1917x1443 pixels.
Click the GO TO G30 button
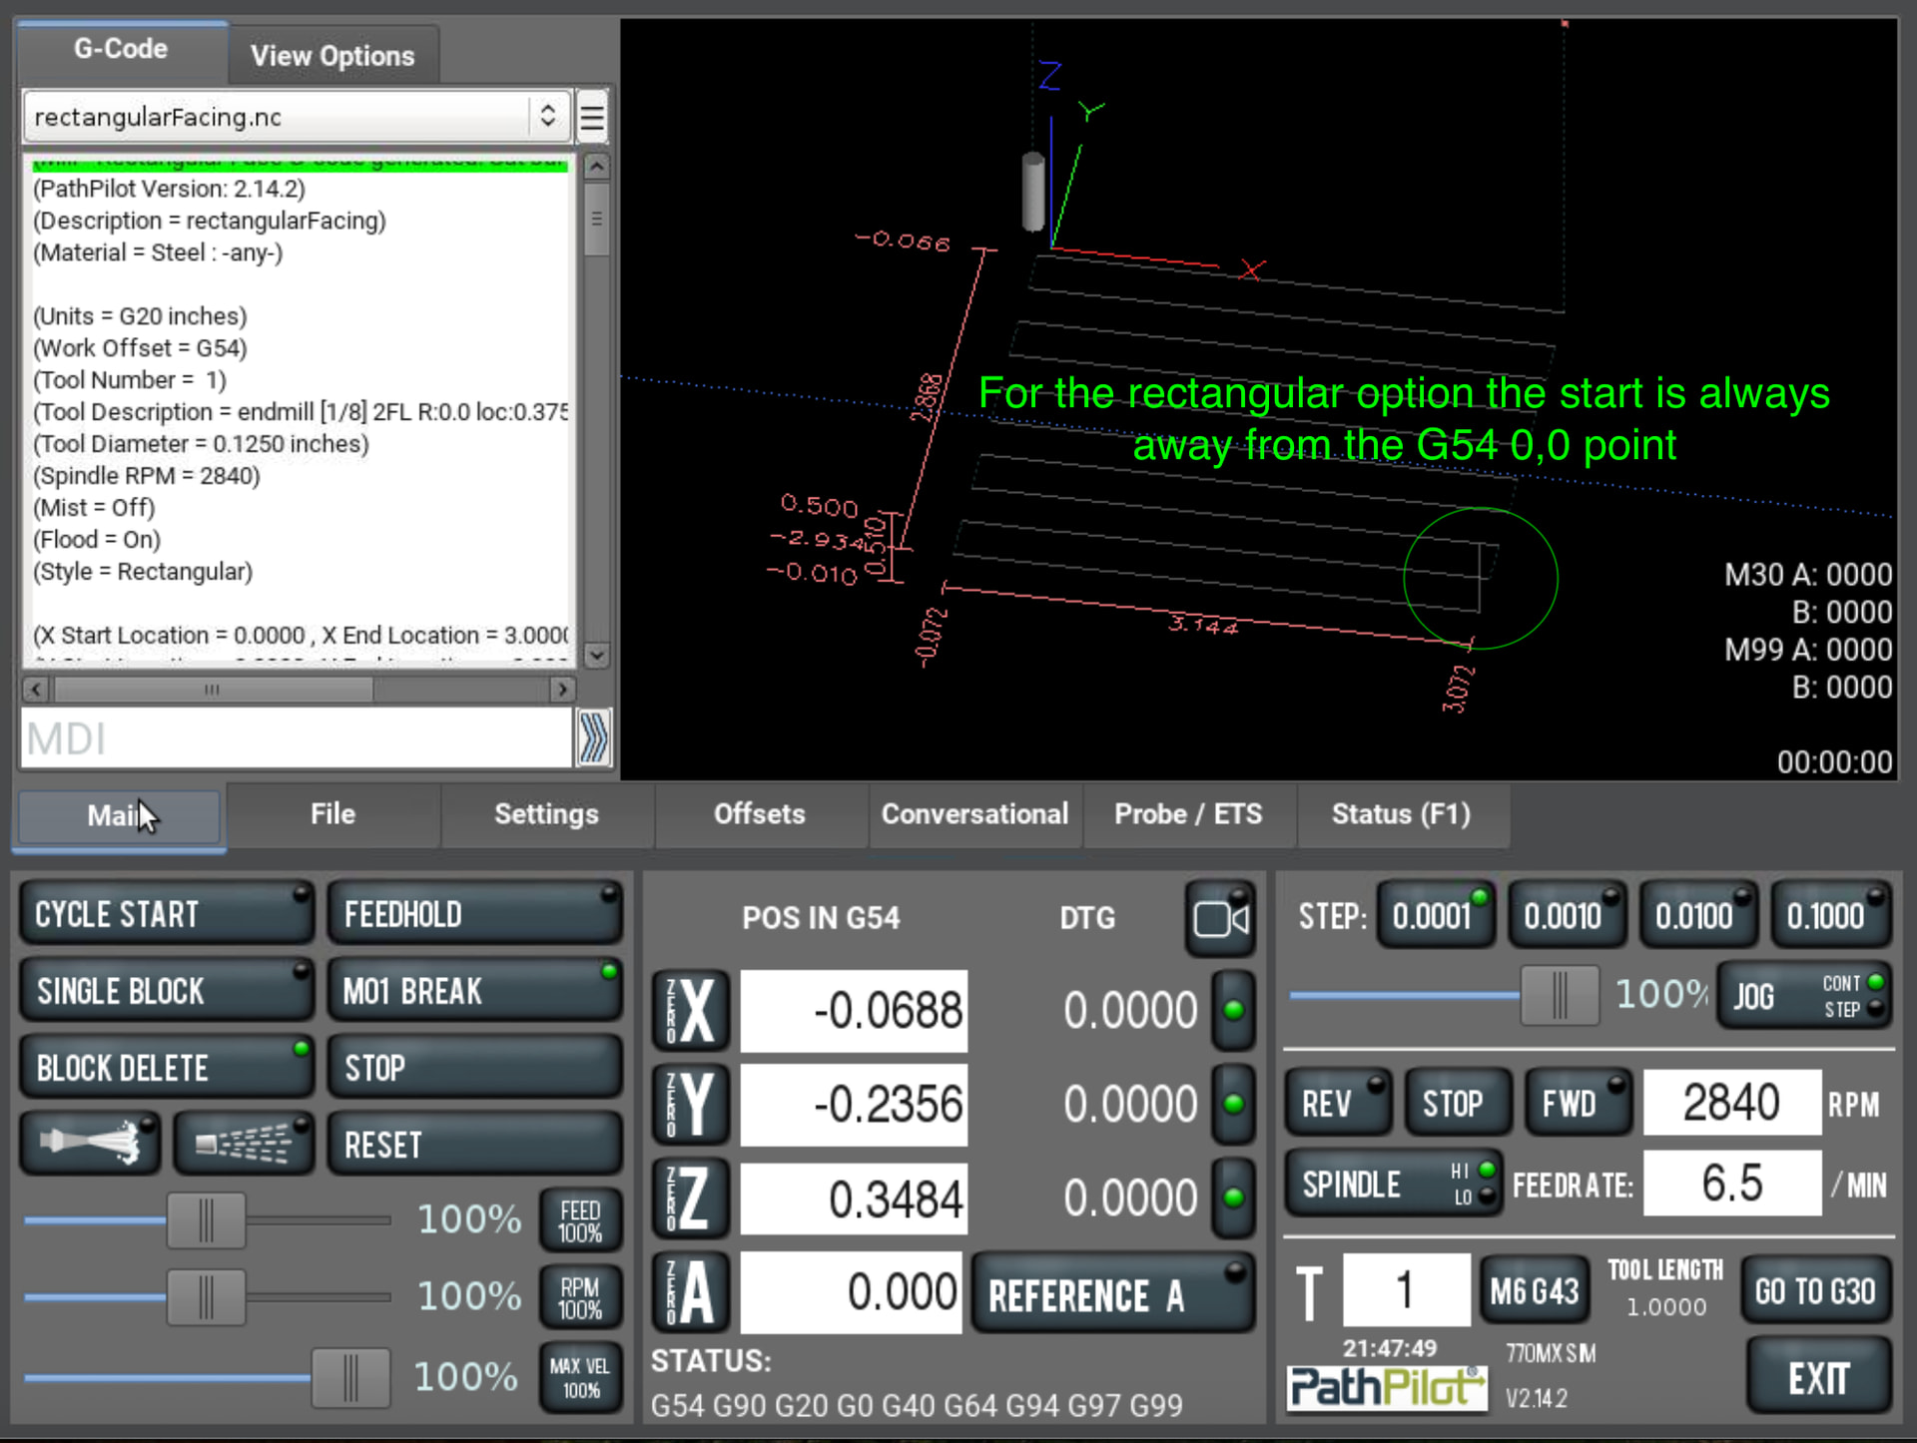tap(1816, 1291)
